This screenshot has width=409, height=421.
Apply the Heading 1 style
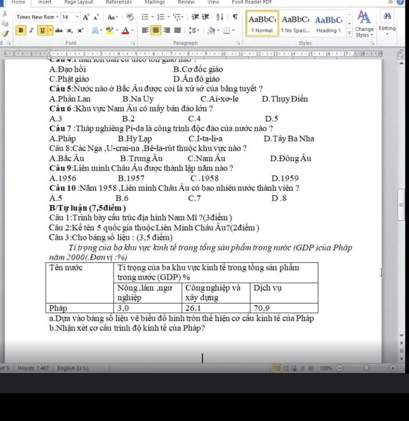pyautogui.click(x=329, y=24)
